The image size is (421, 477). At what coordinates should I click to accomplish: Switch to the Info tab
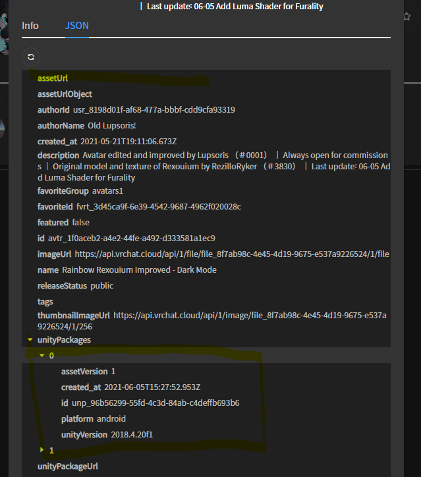click(30, 26)
